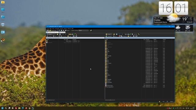Open the Local menu in WinSCP

click(x=48, y=28)
